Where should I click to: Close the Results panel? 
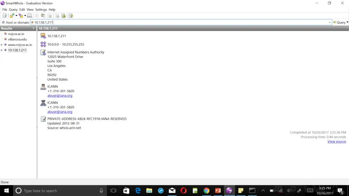tap(33, 28)
